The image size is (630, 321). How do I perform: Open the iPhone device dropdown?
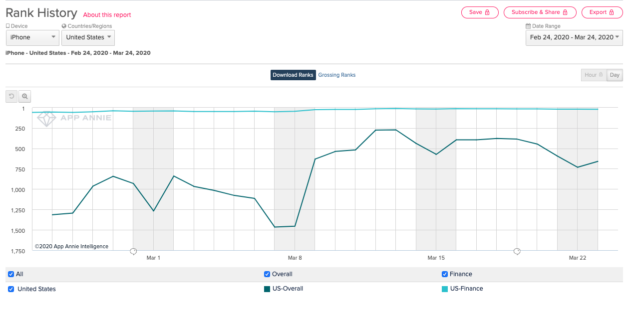click(33, 37)
